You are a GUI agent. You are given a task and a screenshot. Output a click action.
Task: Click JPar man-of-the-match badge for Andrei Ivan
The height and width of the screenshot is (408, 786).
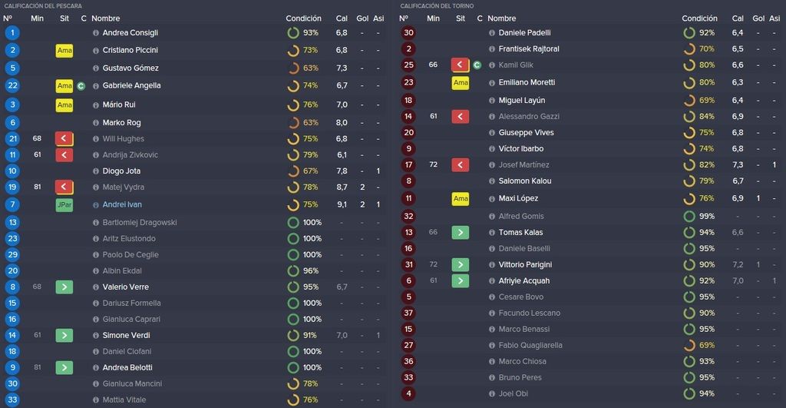[64, 204]
